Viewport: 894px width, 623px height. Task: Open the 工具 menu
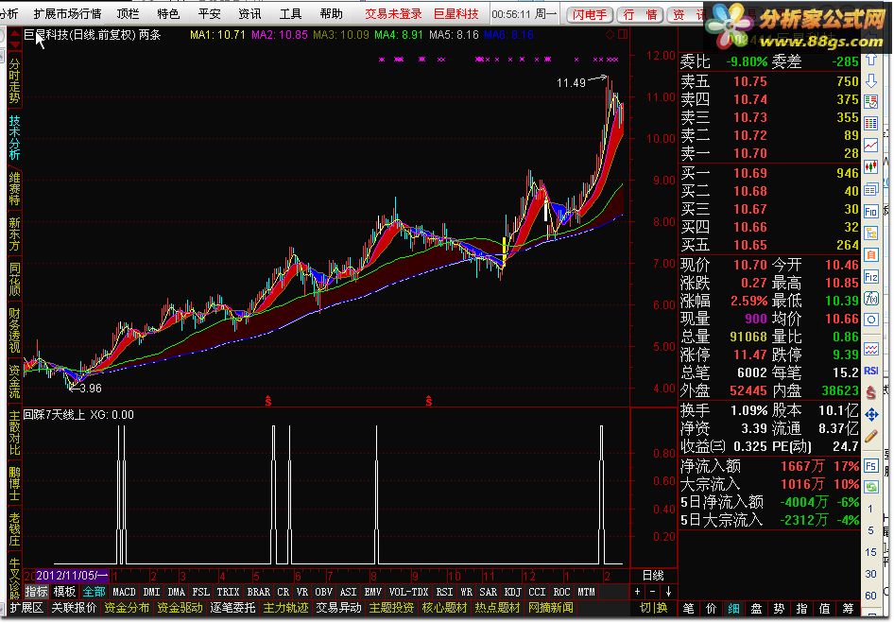pyautogui.click(x=290, y=13)
